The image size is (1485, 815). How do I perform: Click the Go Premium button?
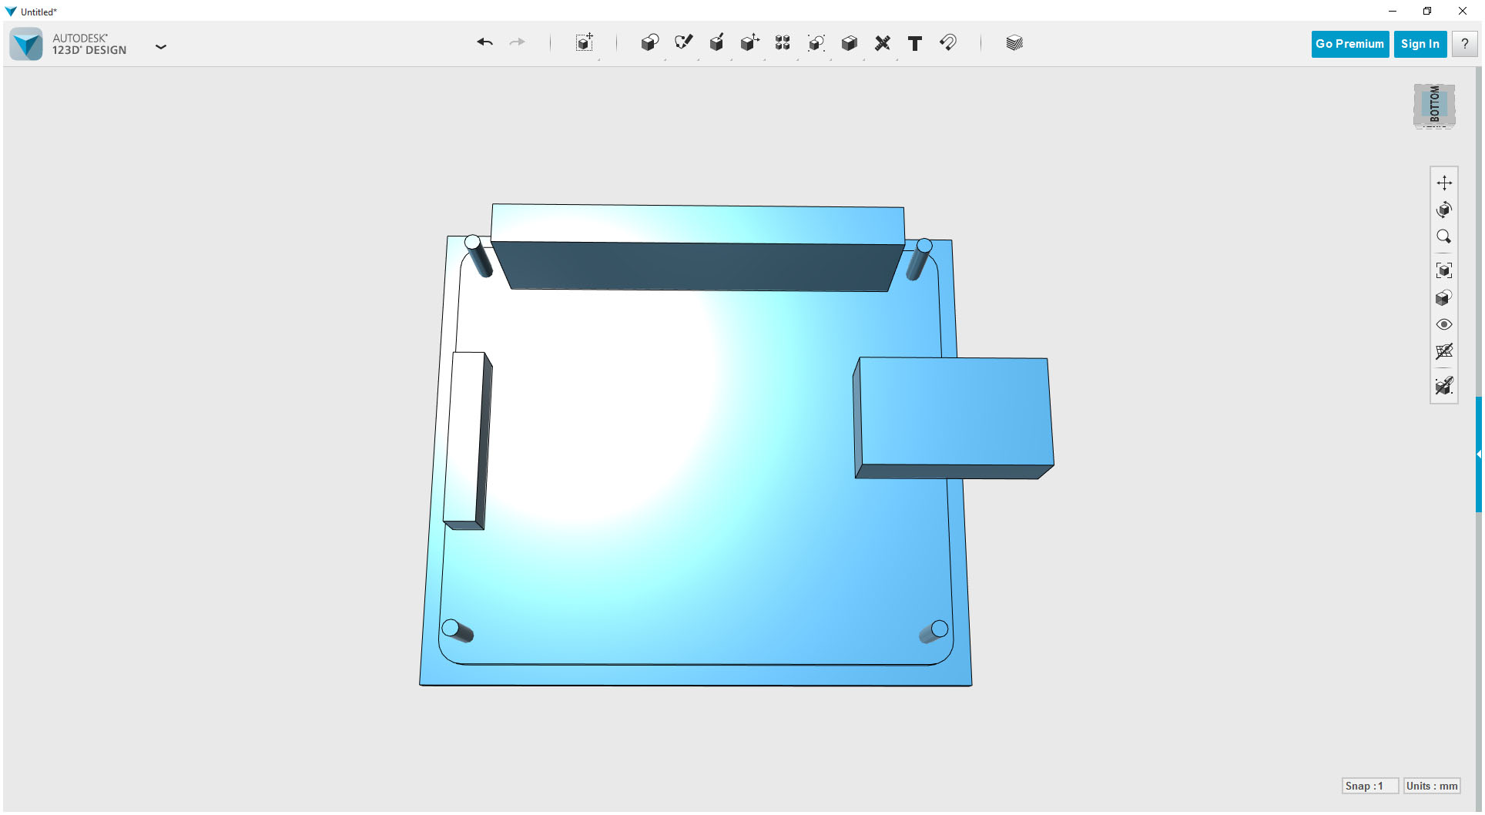pos(1349,43)
